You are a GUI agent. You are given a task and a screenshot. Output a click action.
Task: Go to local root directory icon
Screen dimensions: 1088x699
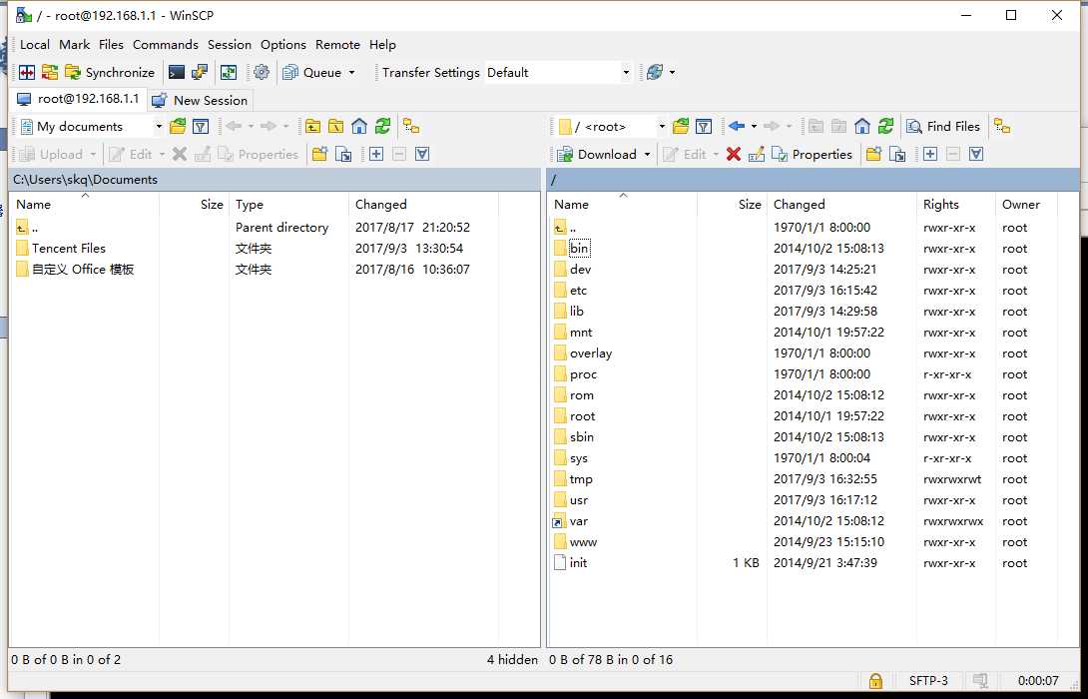click(335, 127)
